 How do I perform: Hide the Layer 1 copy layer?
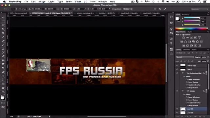(x=177, y=66)
